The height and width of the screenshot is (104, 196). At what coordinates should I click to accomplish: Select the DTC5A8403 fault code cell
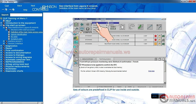(89, 44)
